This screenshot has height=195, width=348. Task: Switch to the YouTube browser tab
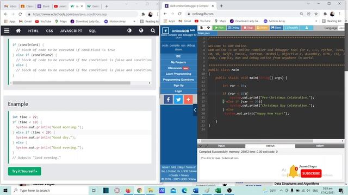(60, 6)
